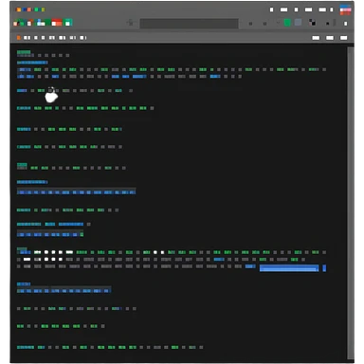Click the blue-white icon in second toolbar row
The height and width of the screenshot is (364, 364).
(x=41, y=23)
